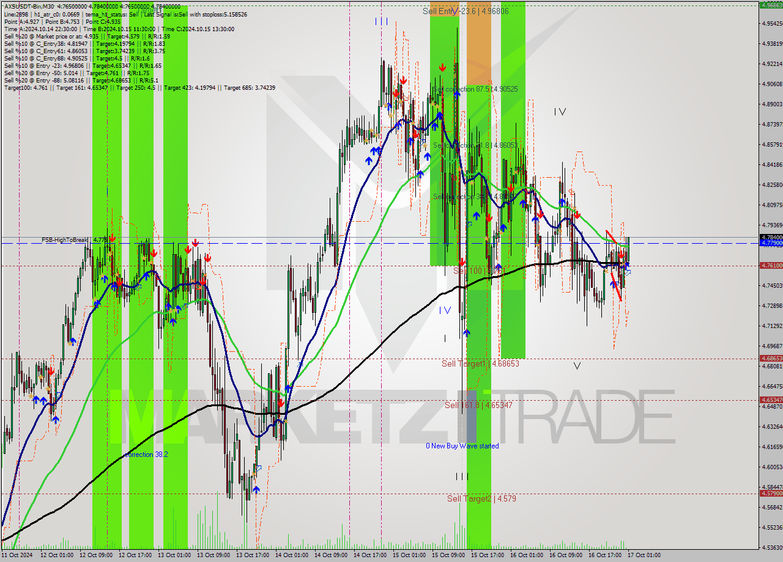This screenshot has height=562, width=783.
Task: Click the '14 Oct 17:00' time axis label
Action: (369, 555)
